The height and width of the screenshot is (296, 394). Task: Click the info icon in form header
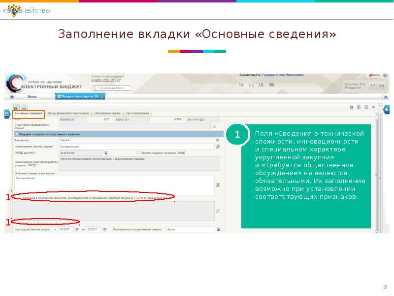(352, 107)
